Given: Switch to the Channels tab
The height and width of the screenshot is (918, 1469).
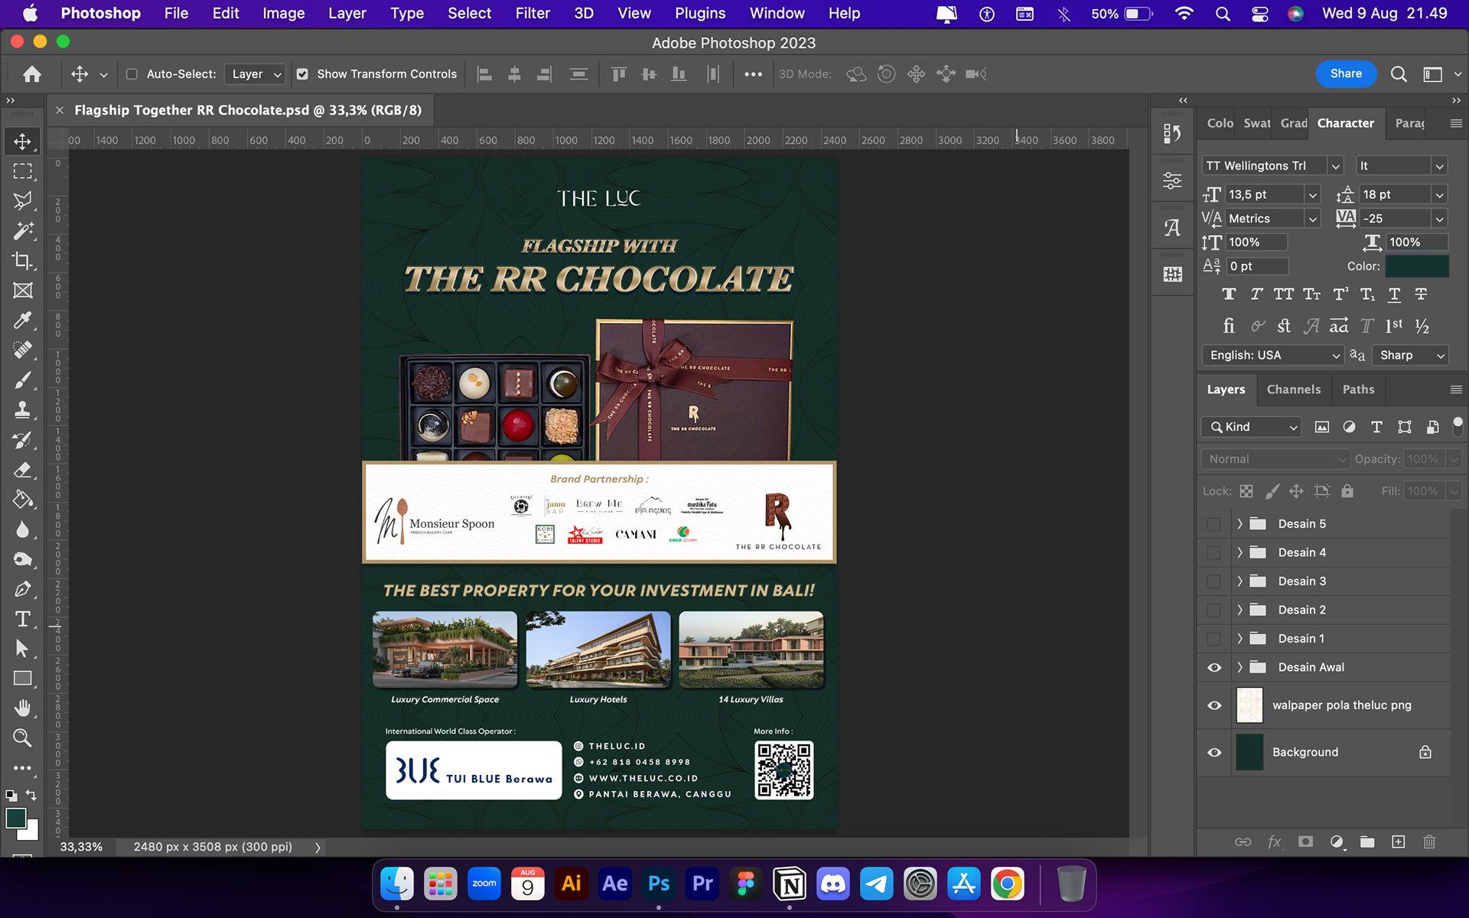Looking at the screenshot, I should [x=1293, y=389].
